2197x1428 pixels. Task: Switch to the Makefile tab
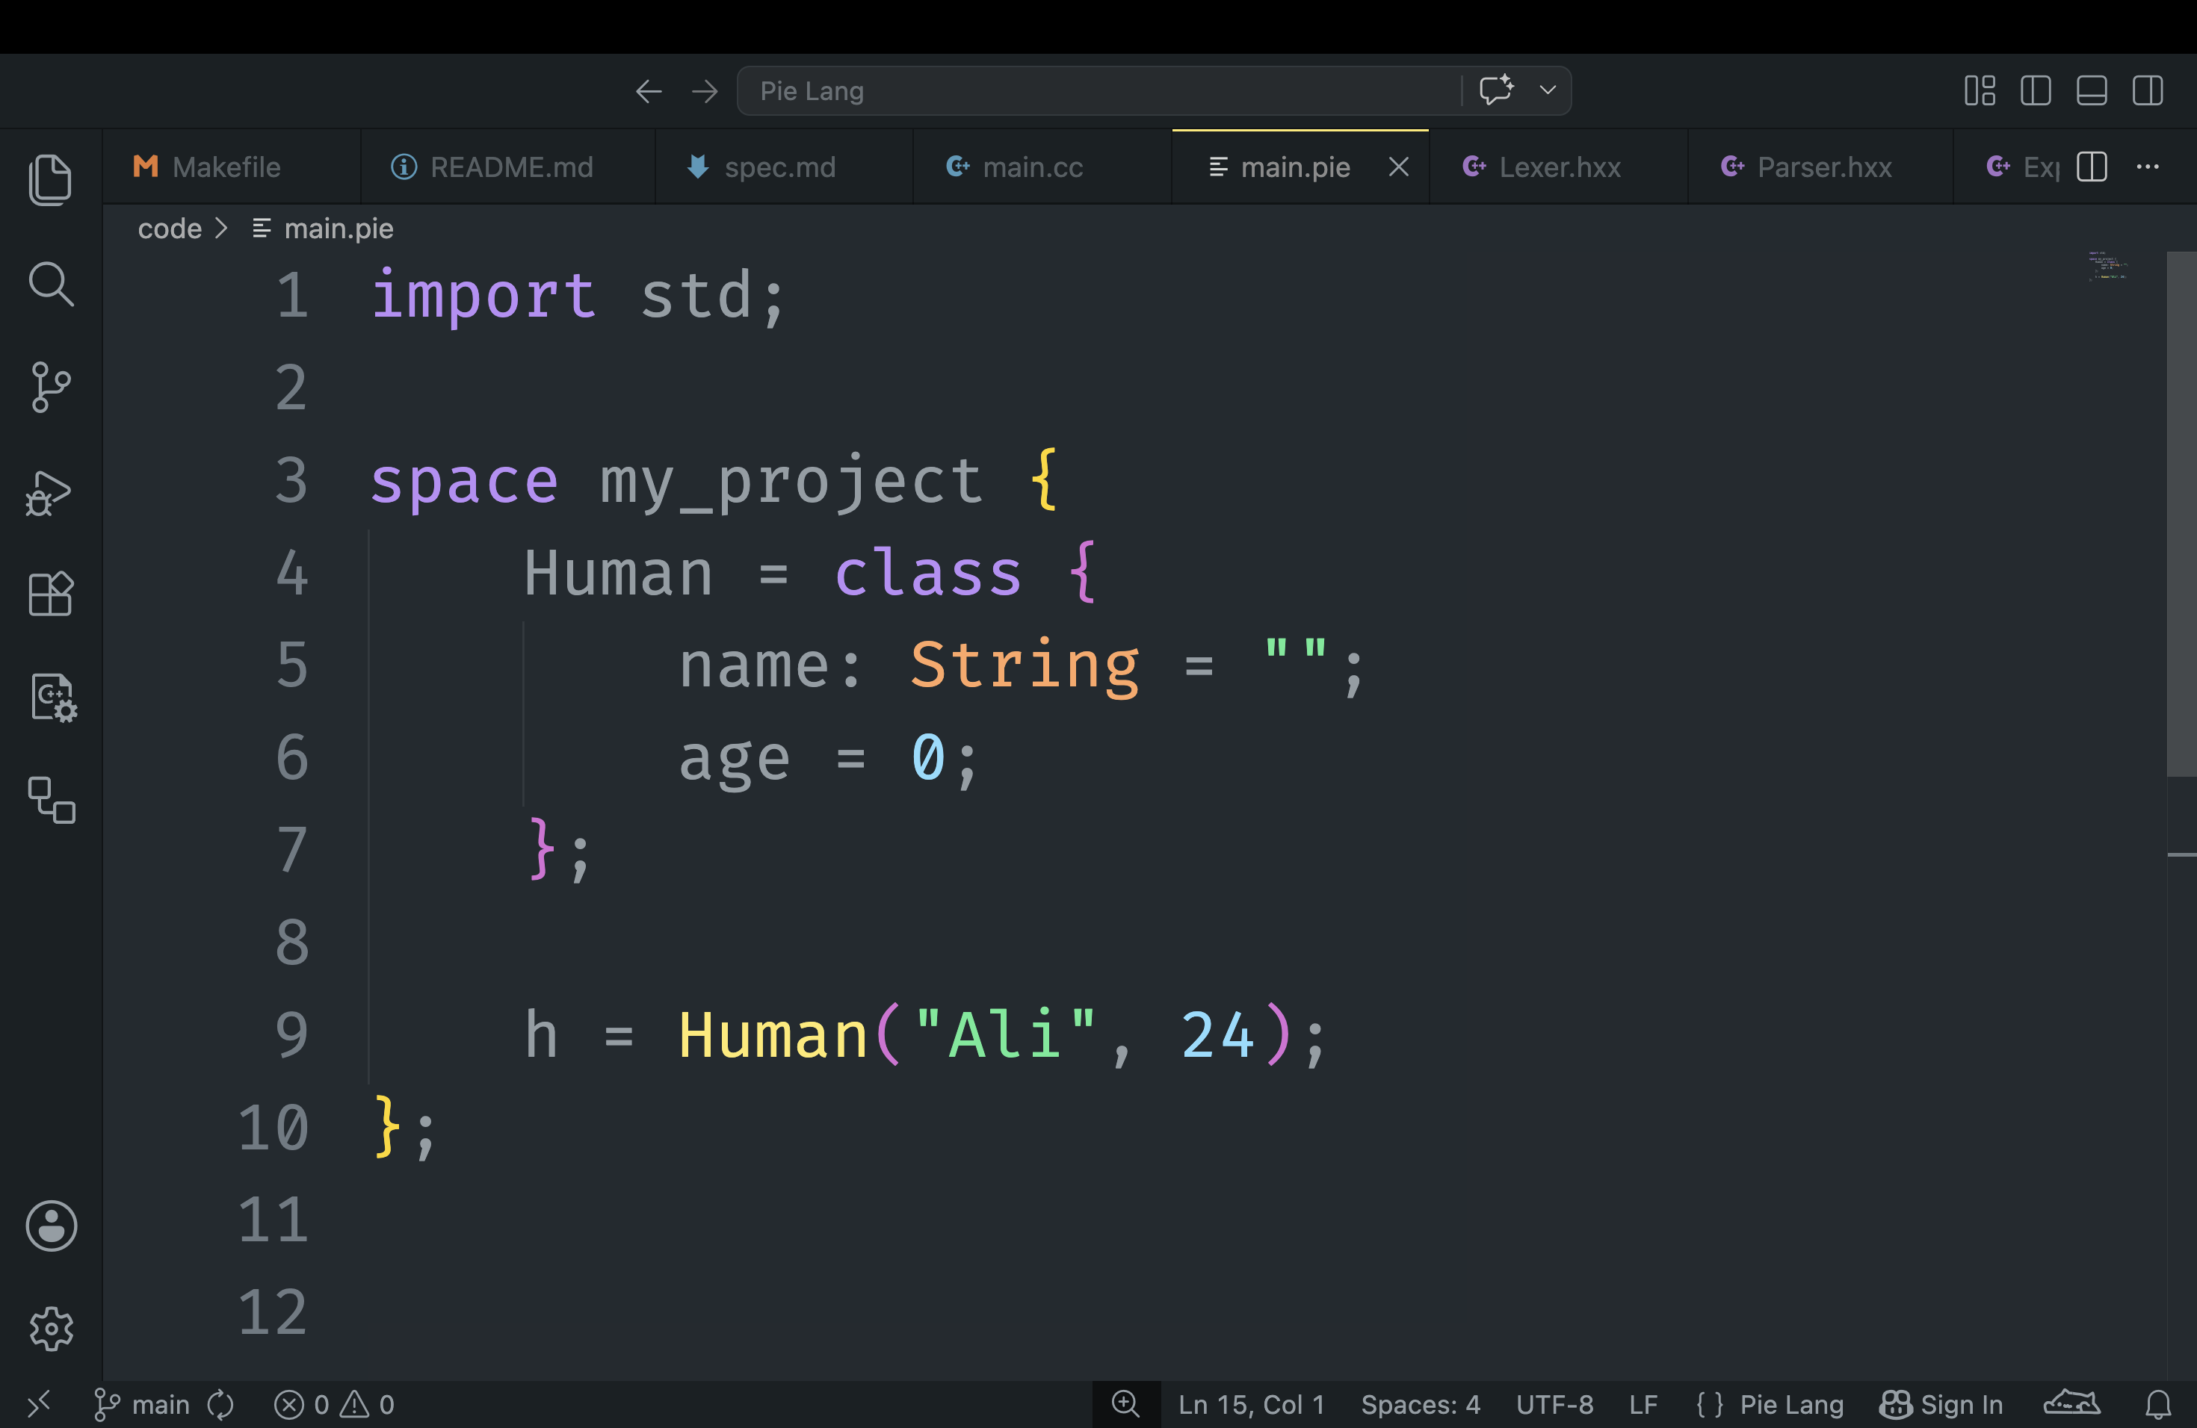coord(232,167)
